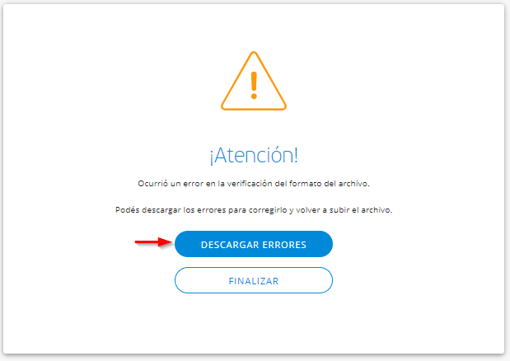Click the exclamation mark inside the triangle
Viewport: 510px width, 361px height.
click(x=254, y=85)
